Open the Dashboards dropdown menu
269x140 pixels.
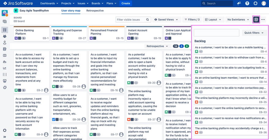[49, 3]
